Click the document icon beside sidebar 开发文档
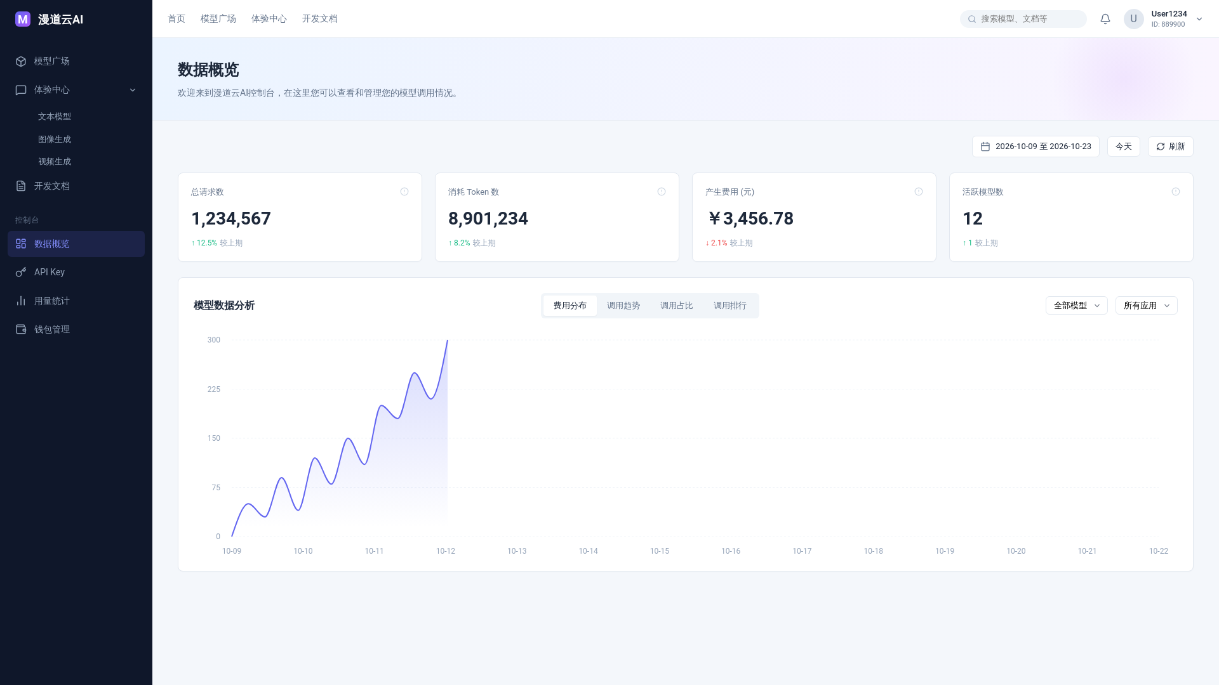 (21, 186)
